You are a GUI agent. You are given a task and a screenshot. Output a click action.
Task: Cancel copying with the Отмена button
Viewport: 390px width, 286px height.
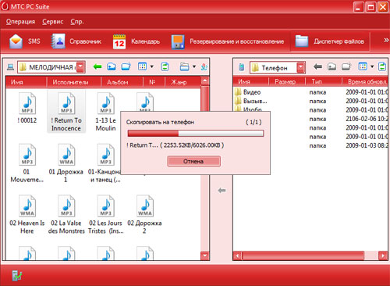coord(193,161)
